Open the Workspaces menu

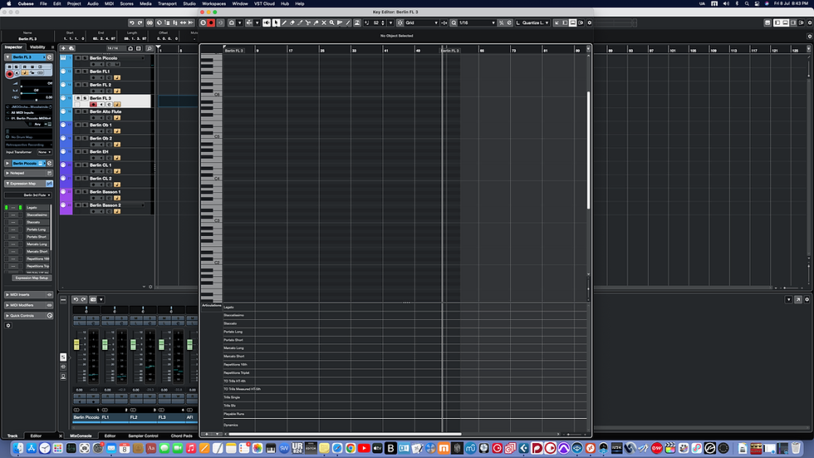(214, 3)
